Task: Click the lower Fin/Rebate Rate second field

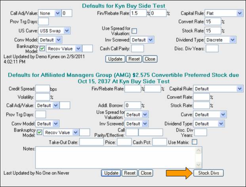Action: 153,89
